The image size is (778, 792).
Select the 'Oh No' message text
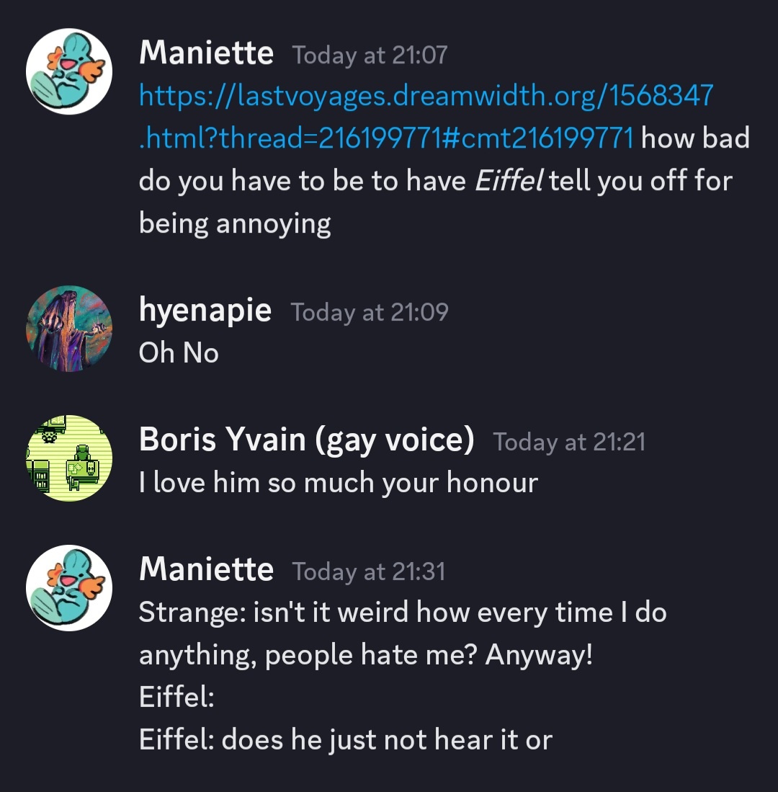tap(179, 352)
